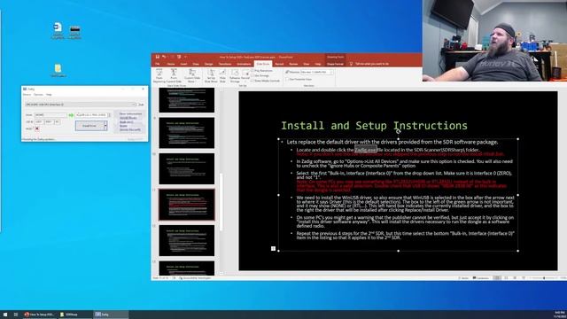
Task: Open WinUSB (libusb) link in Zadig
Action: [x=128, y=118]
